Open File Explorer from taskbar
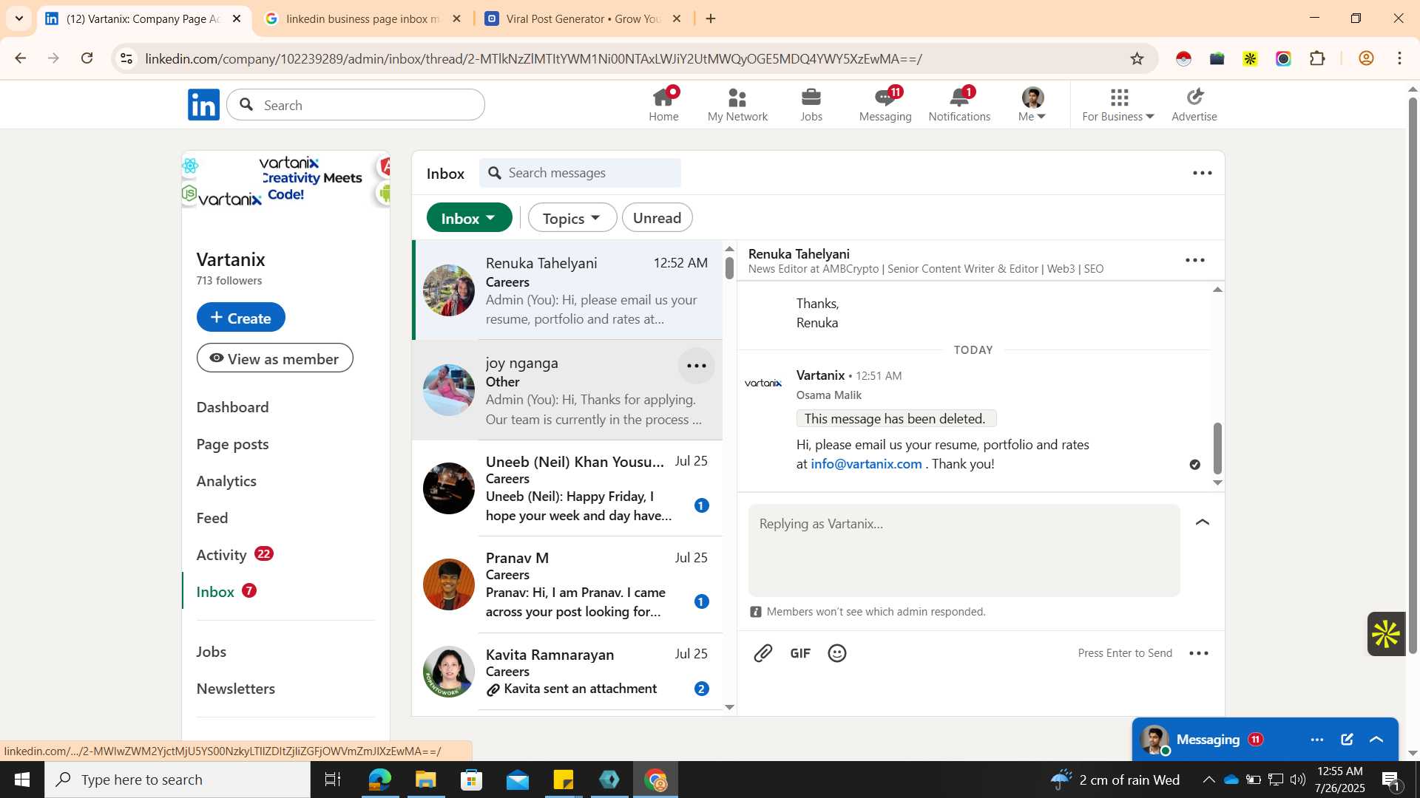 coord(425,780)
